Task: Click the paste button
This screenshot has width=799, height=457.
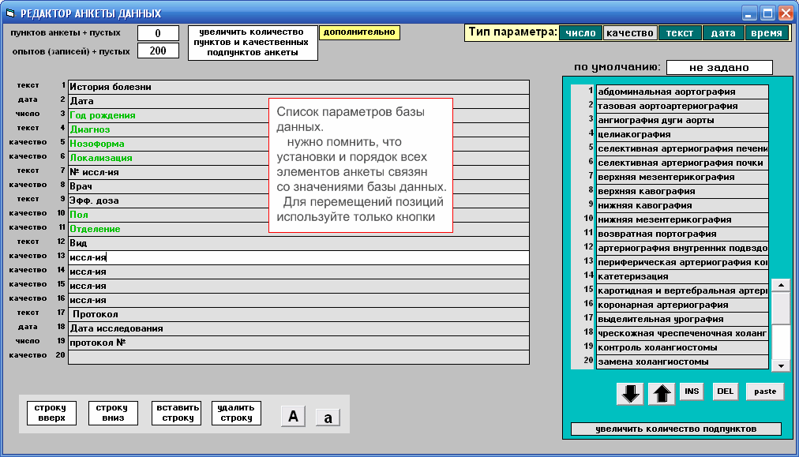Action: point(765,391)
